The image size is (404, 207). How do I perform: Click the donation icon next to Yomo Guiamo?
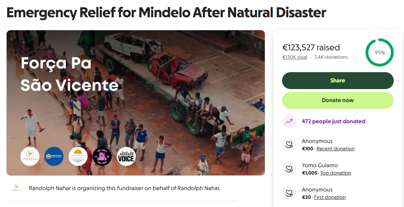(x=289, y=169)
